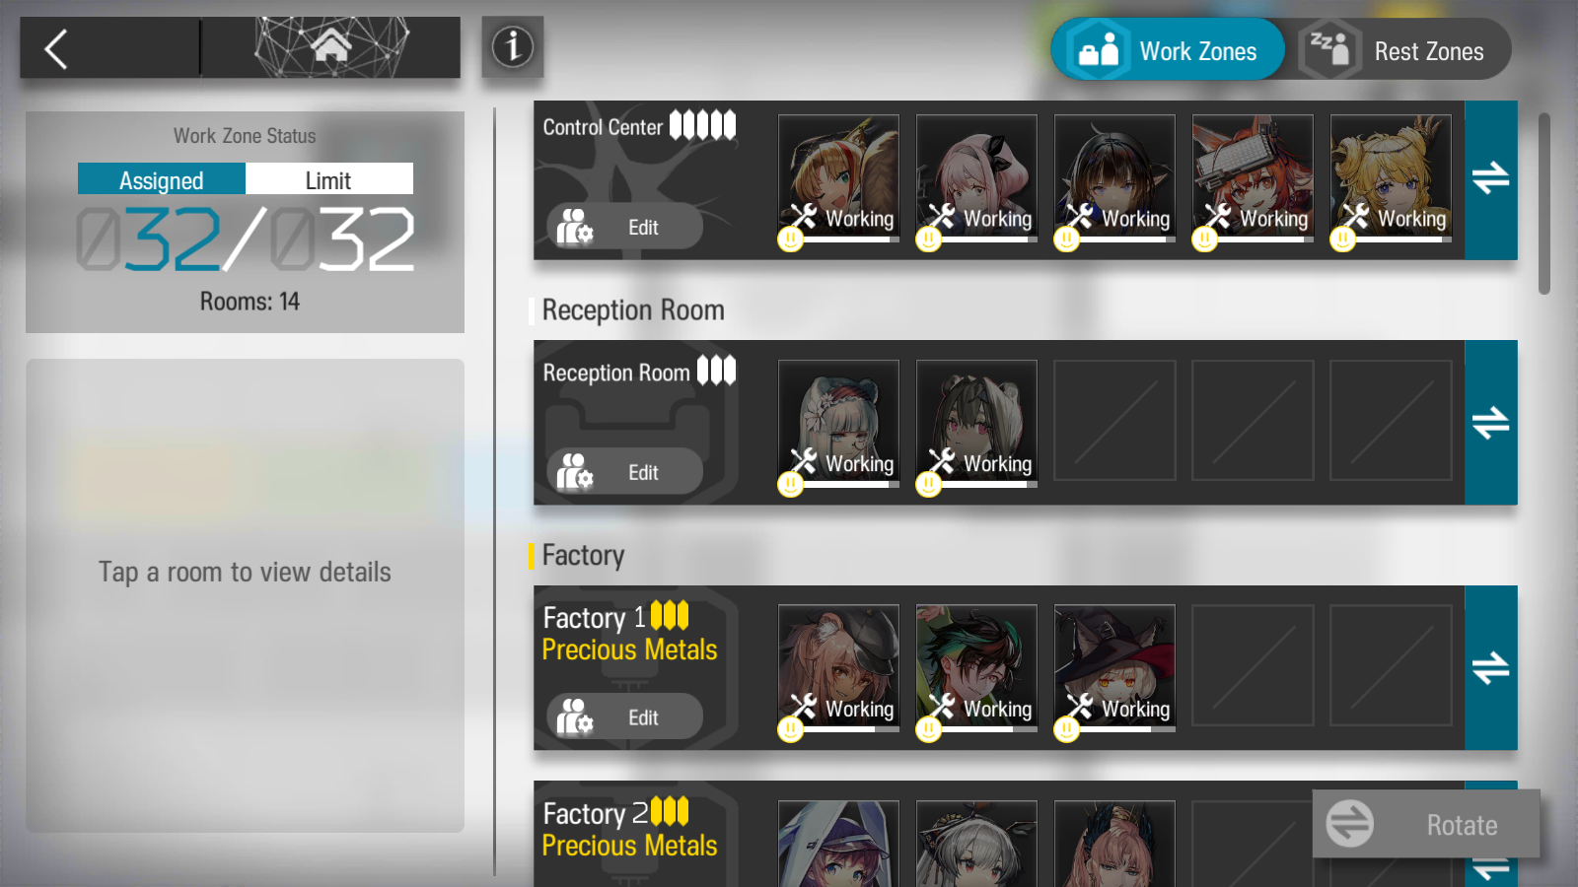Viewport: 1578px width, 887px height.
Task: Edit Factory 1 operators
Action: coord(624,718)
